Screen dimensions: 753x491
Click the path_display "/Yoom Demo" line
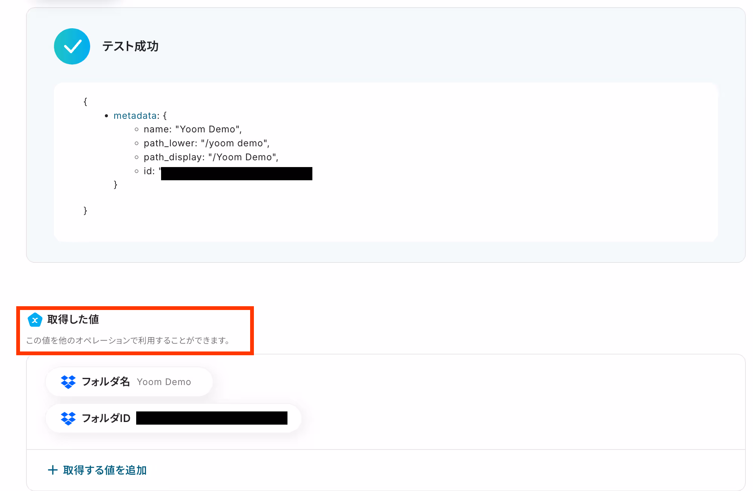pos(211,157)
